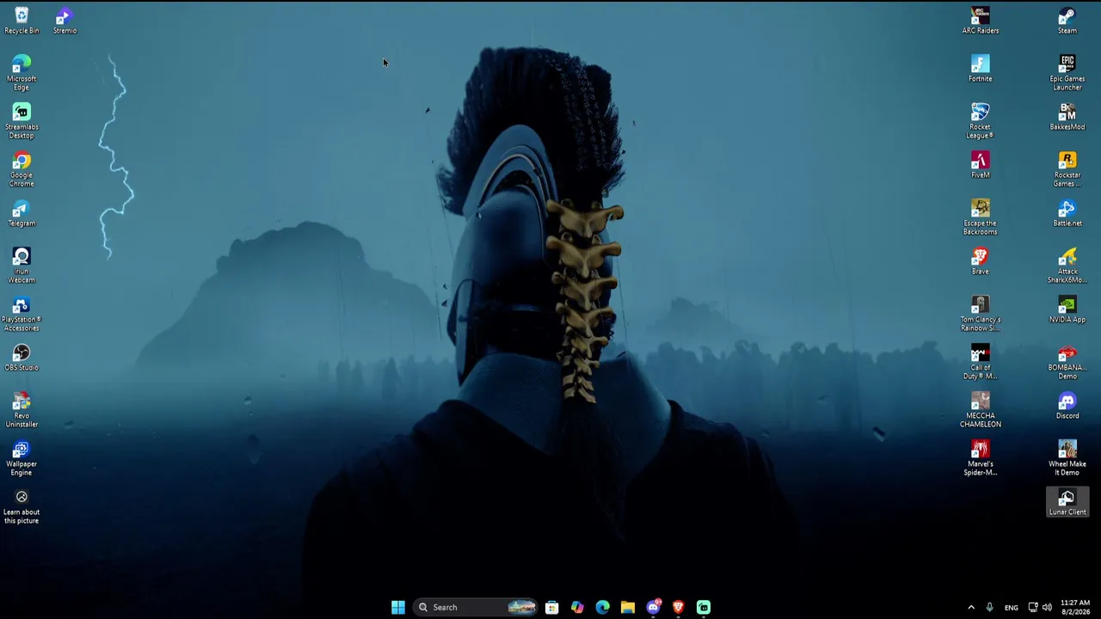Open Microsoft Edge from the taskbar
The width and height of the screenshot is (1101, 619).
[602, 607]
